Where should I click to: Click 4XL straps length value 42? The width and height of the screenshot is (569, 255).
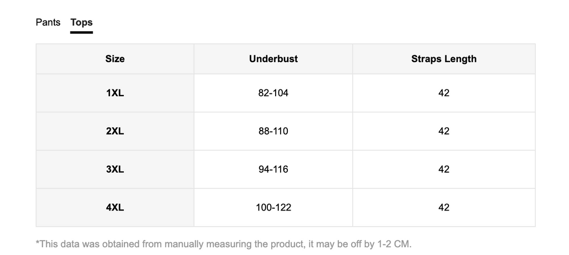[444, 207]
